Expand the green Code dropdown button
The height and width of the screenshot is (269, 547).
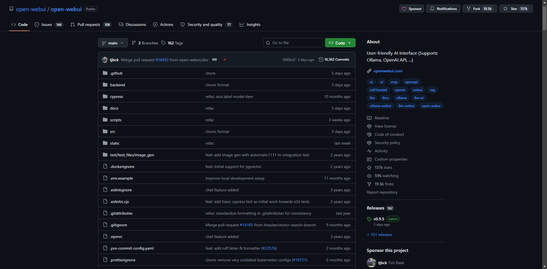[340, 43]
